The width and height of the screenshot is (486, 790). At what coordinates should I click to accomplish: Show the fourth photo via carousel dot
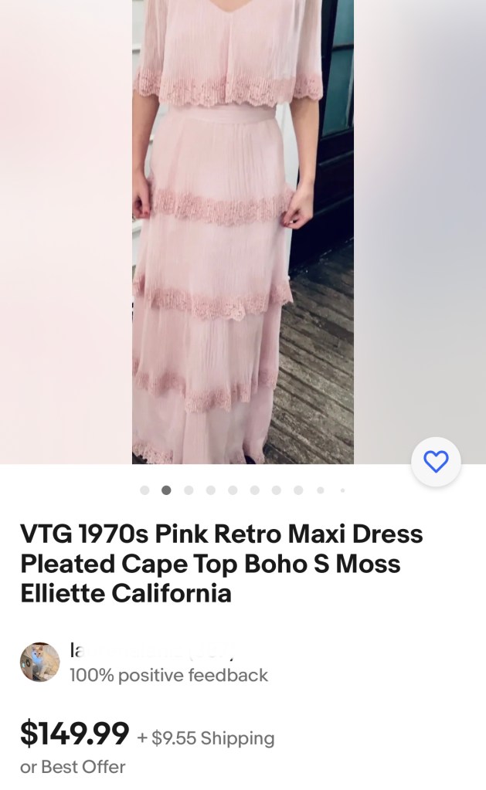[211, 490]
